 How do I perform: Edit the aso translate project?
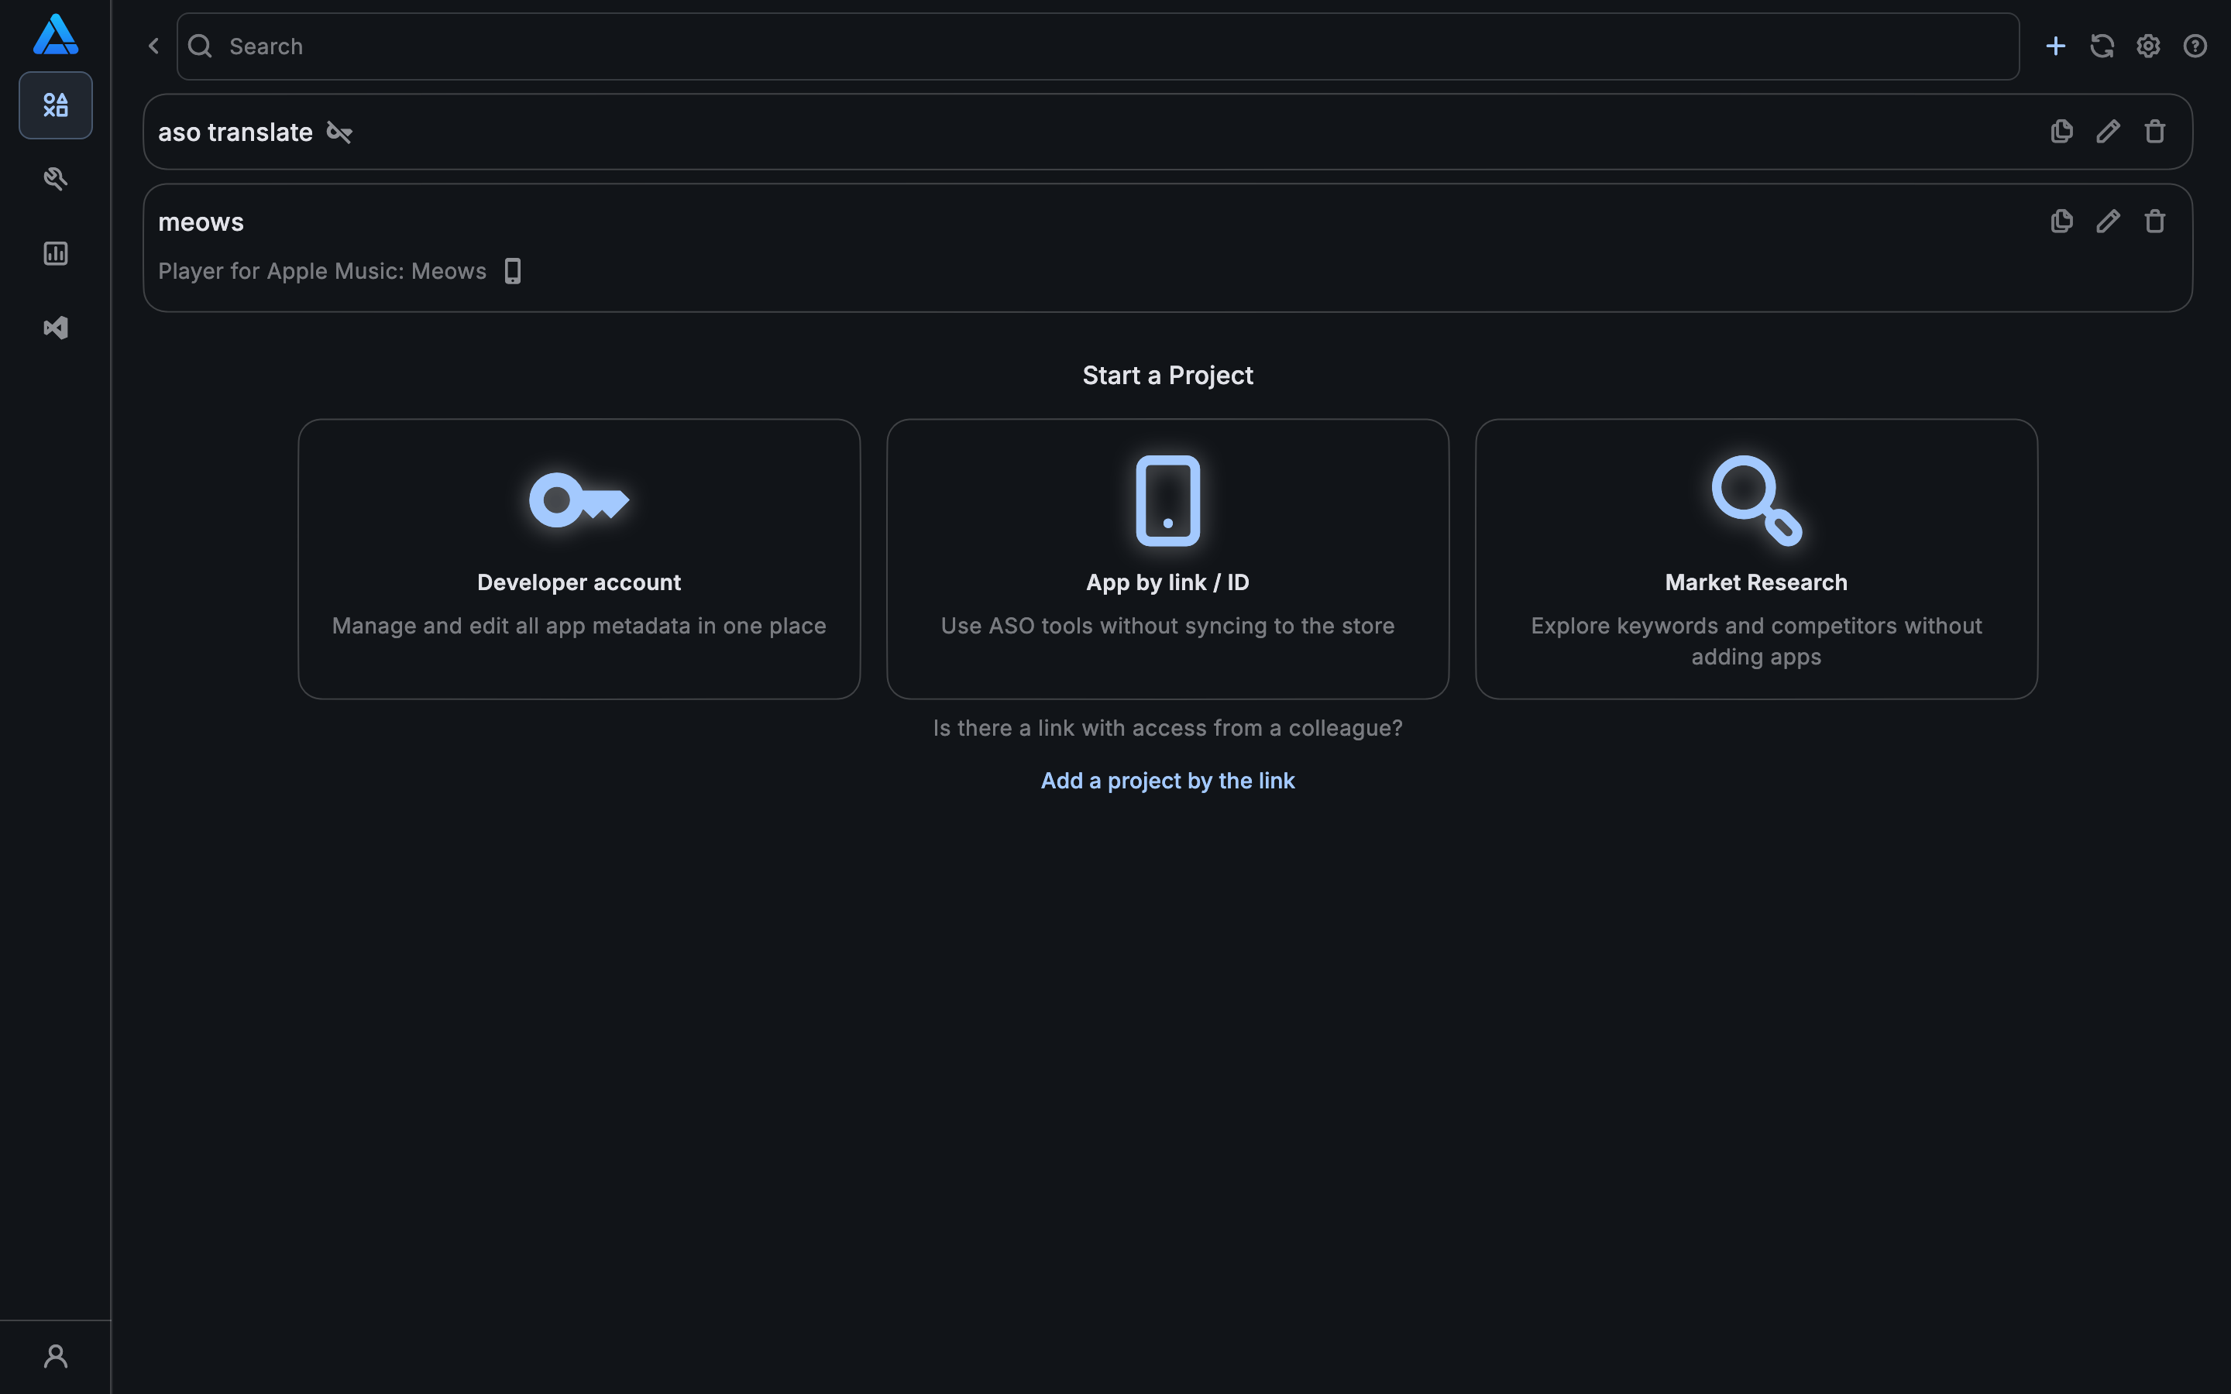tap(2108, 132)
